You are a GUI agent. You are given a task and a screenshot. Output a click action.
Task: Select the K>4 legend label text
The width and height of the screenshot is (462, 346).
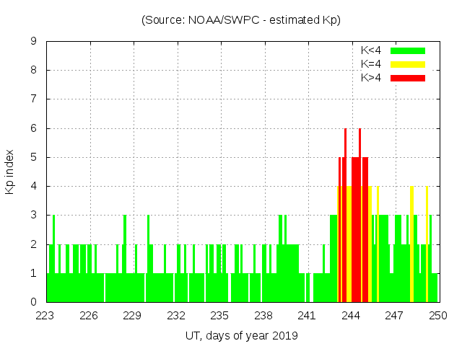tap(371, 77)
